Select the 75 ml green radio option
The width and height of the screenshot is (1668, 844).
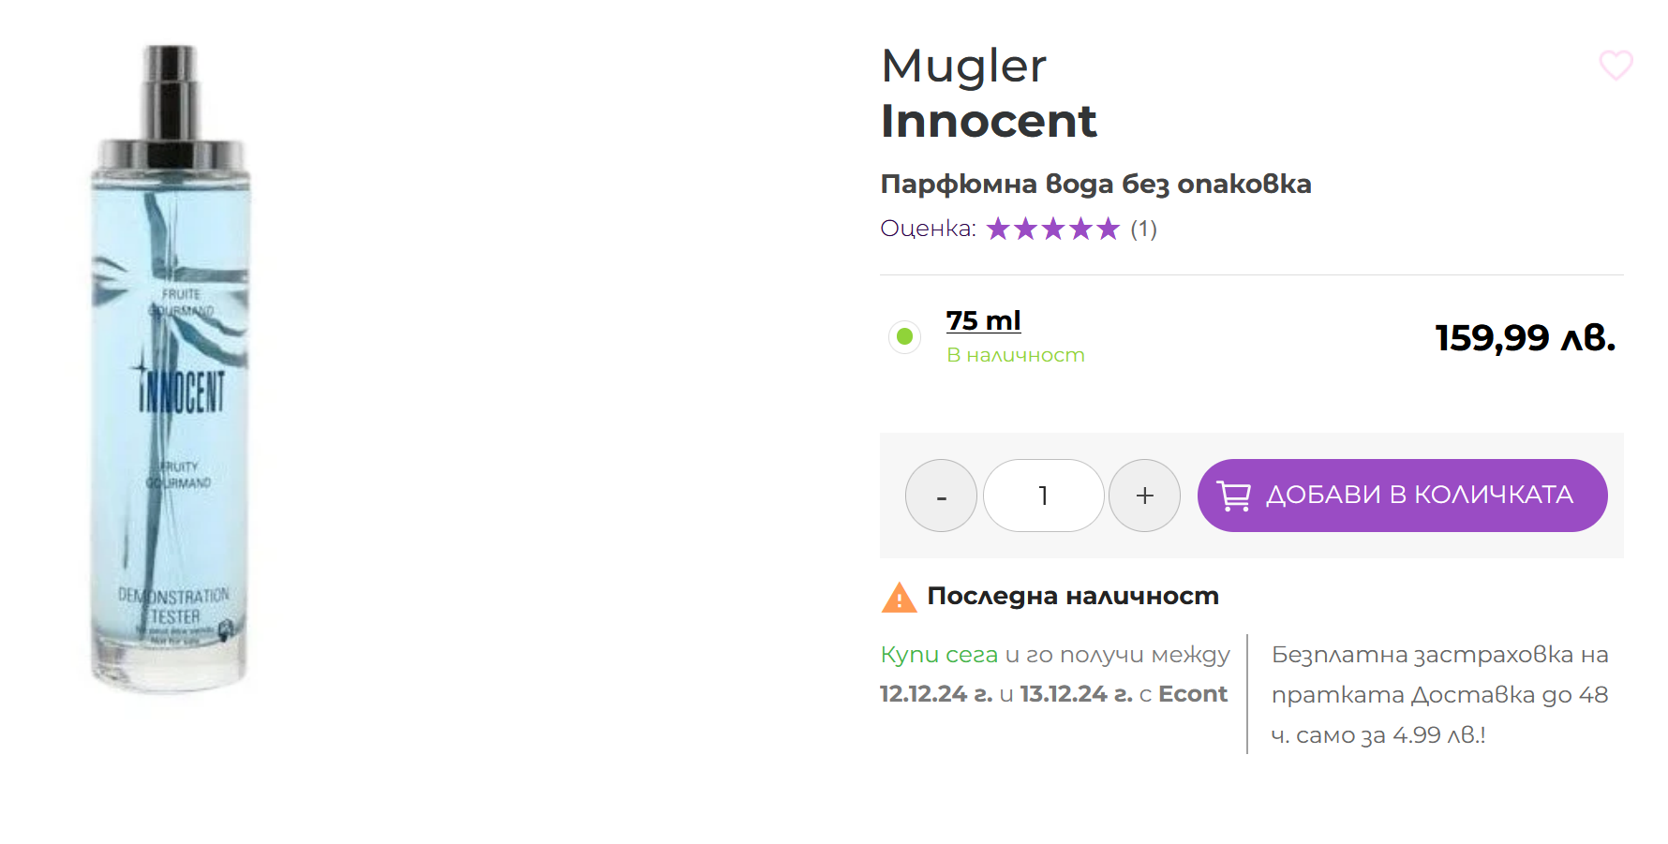[904, 336]
